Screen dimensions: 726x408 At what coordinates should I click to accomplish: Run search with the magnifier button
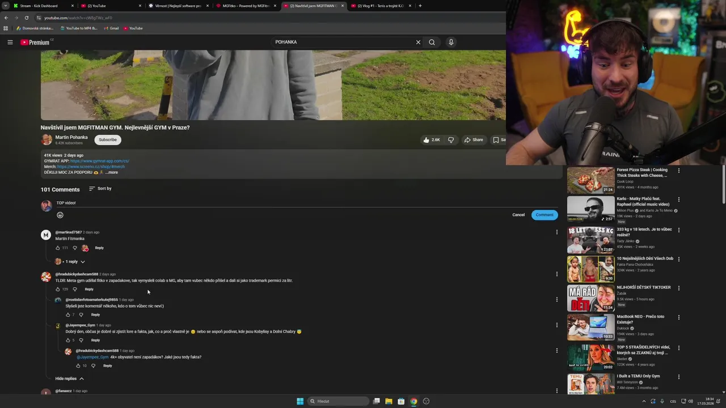coord(432,42)
